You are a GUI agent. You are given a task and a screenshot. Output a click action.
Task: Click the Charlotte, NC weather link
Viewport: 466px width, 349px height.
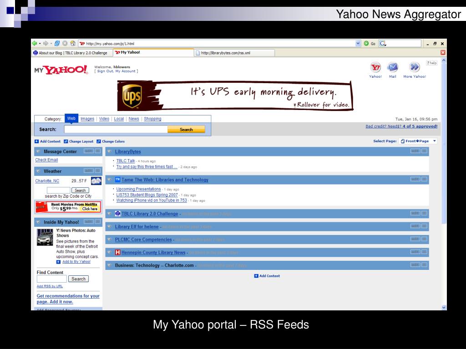tap(47, 181)
